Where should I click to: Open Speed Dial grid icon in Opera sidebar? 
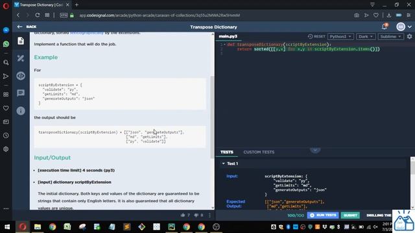point(6,94)
